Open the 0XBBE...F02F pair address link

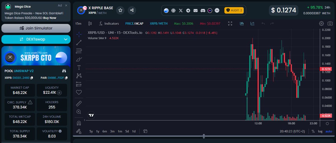coord(56,78)
